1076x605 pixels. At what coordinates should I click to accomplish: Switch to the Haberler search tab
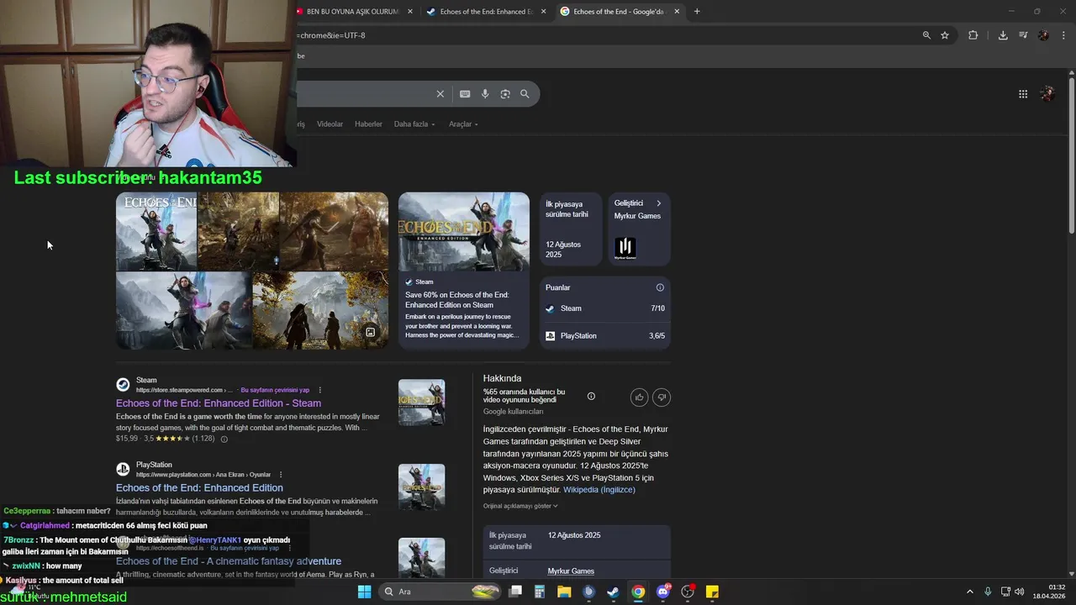(x=368, y=124)
